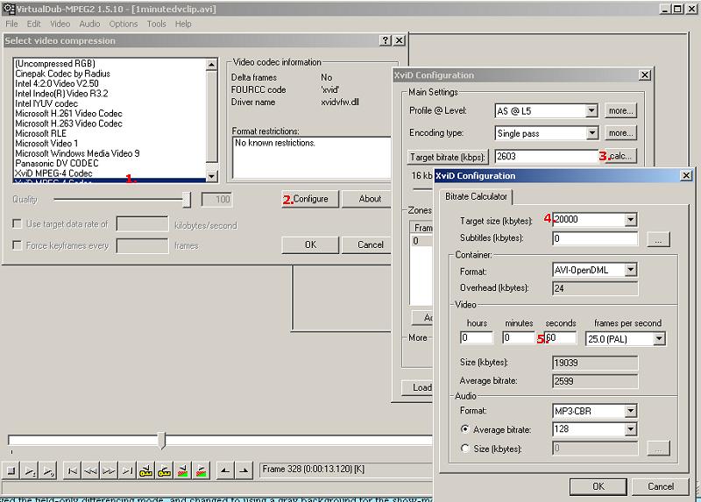The width and height of the screenshot is (701, 502).
Task: Click the VirtualDub application icon in title bar
Action: (x=9, y=9)
